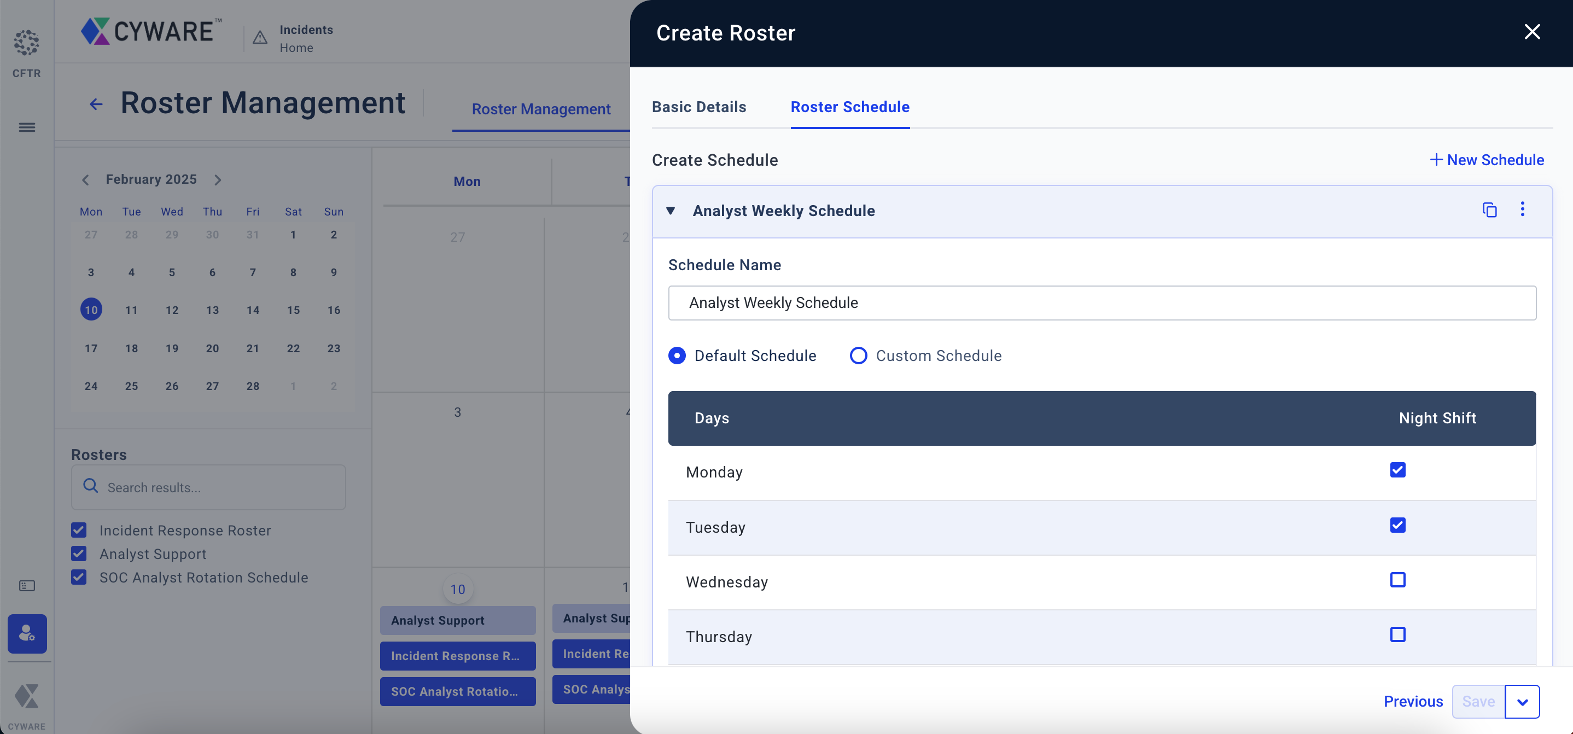Screen dimensions: 1573x734
Task: Go to next month in calendar
Action: pos(217,179)
